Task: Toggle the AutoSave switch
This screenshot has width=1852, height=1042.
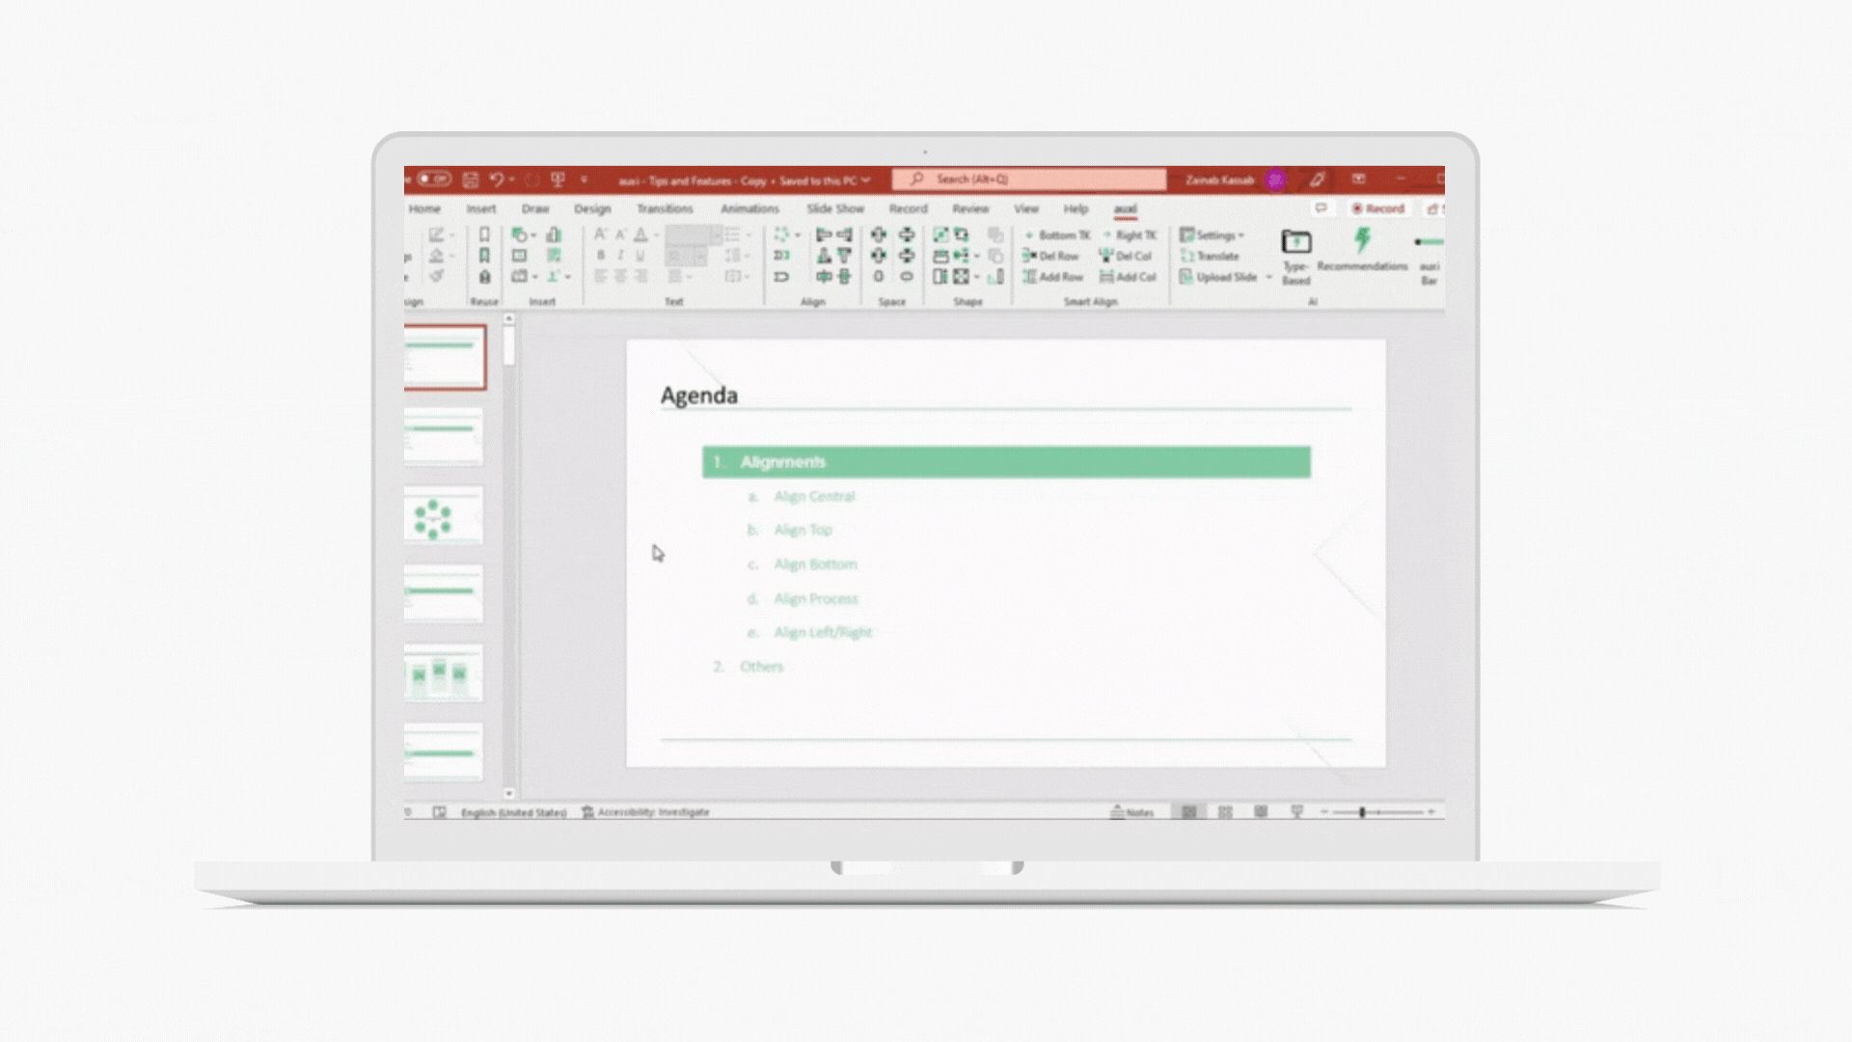Action: (434, 179)
